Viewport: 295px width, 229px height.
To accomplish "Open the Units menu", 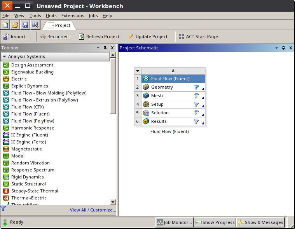I will tap(51, 16).
